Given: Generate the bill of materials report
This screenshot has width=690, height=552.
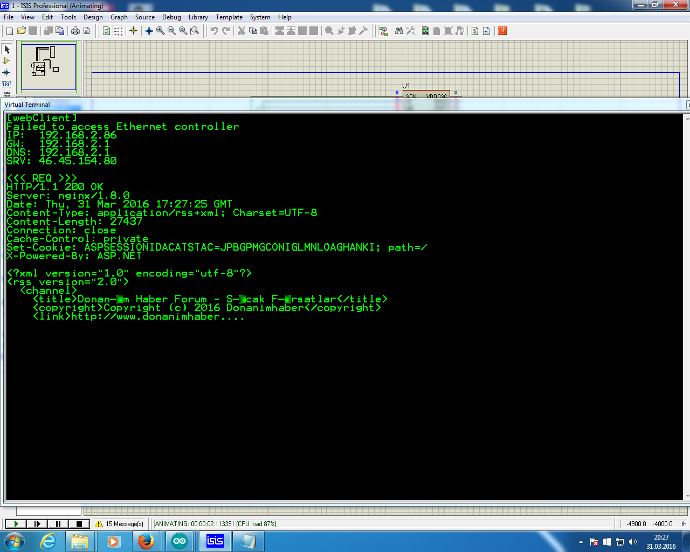Looking at the screenshot, I should [475, 31].
